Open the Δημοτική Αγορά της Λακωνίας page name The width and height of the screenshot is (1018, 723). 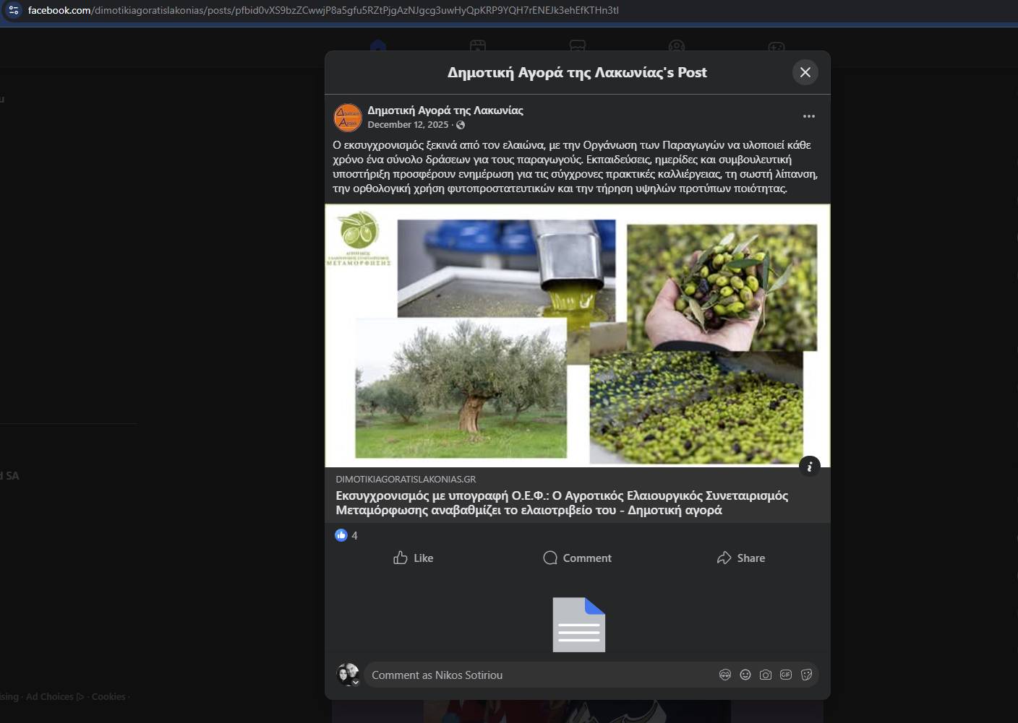[x=445, y=111]
